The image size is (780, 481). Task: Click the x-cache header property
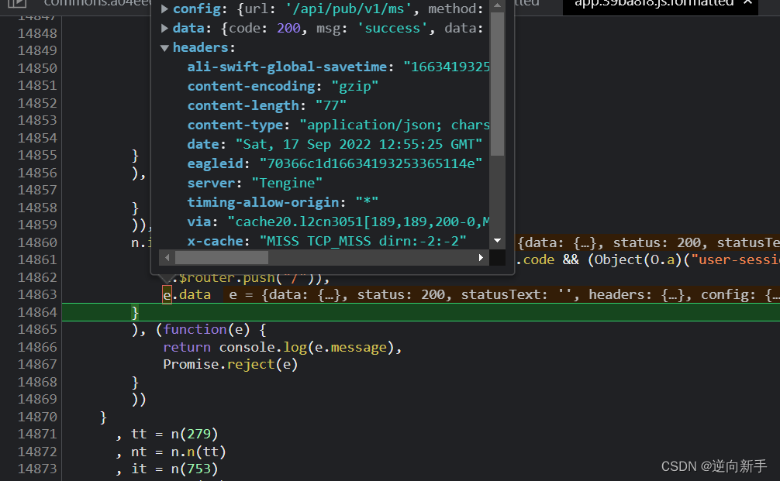[x=216, y=241]
